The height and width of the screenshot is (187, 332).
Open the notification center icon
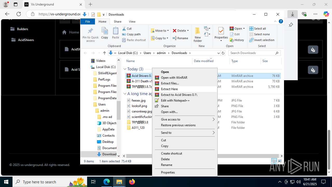(x=323, y=182)
